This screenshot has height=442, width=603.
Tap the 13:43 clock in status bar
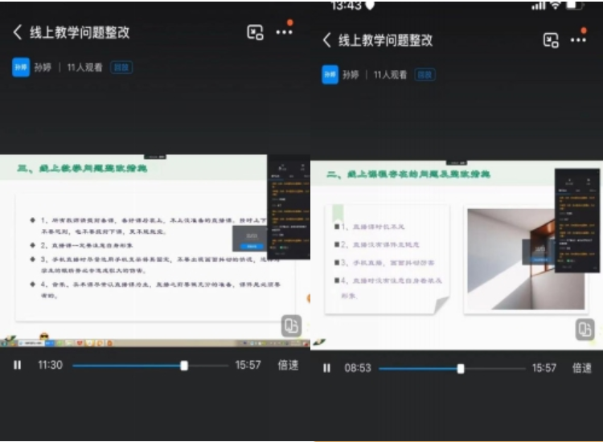coord(346,5)
